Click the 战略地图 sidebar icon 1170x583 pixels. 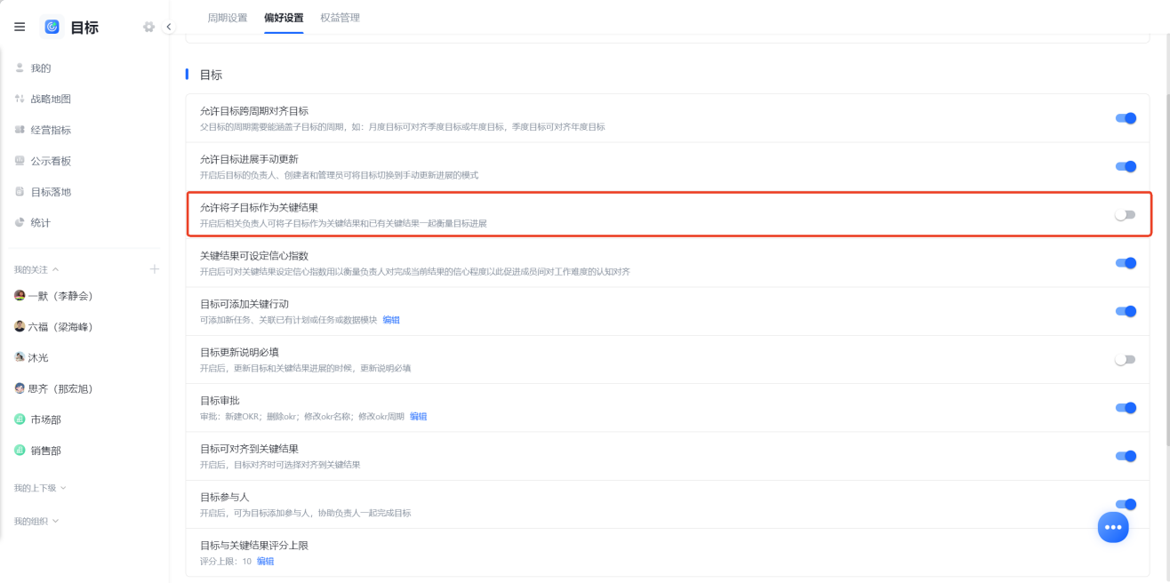point(20,99)
